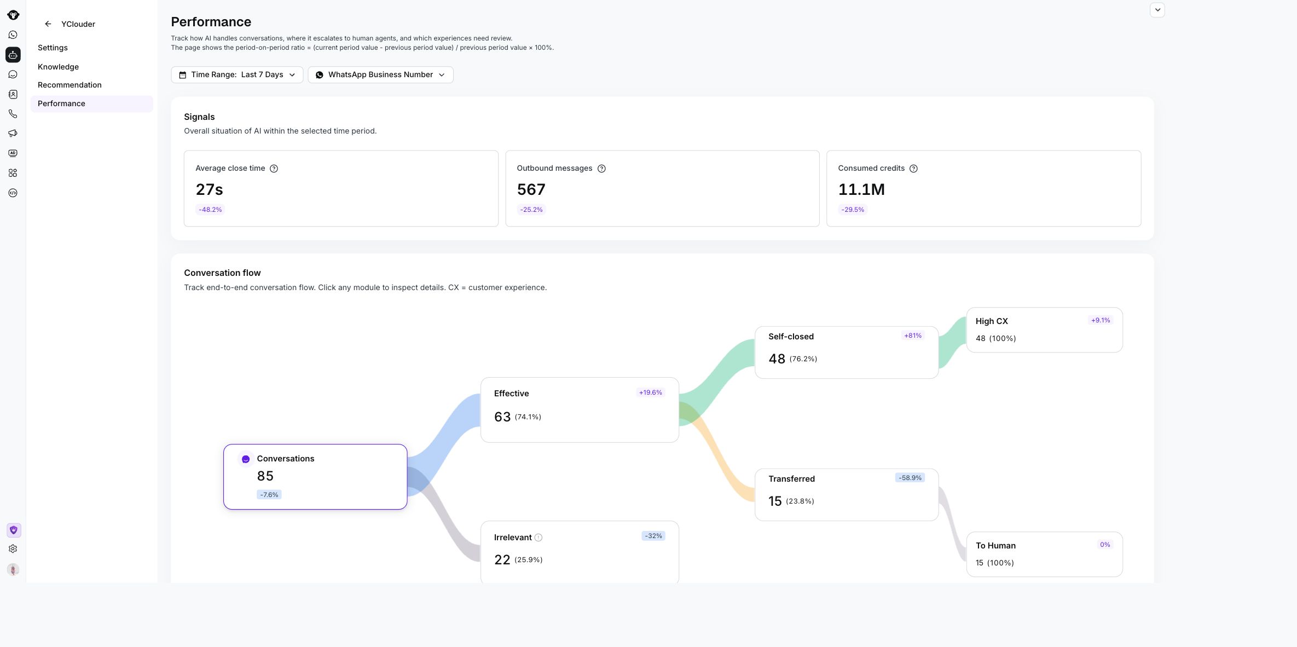Open the smiley chat inbox icon
1297x647 pixels.
click(x=13, y=74)
